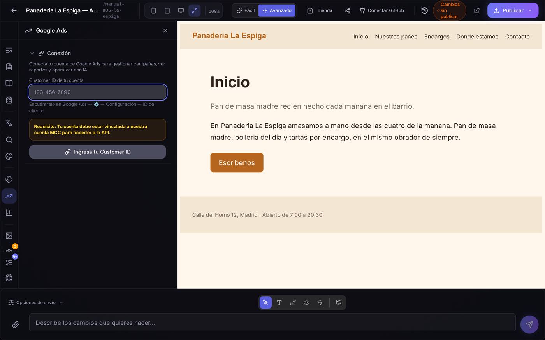This screenshot has width=545, height=340.
Task: Select the pointer cursor tool
Action: click(x=265, y=303)
